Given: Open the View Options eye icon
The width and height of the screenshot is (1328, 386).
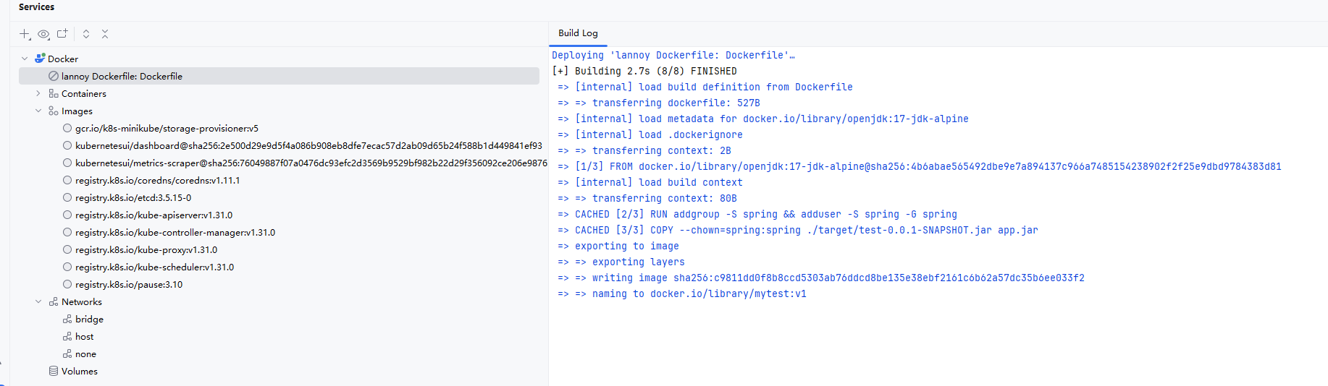Looking at the screenshot, I should [x=43, y=34].
